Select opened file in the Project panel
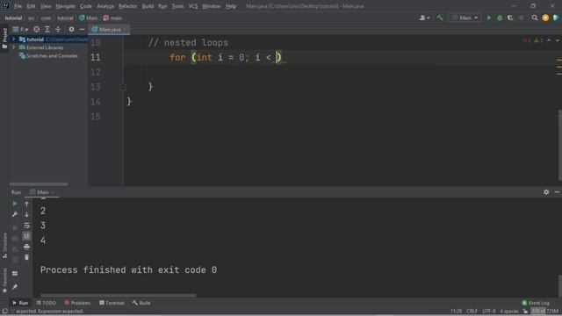Screen dimensions: 562x316 click(x=37, y=29)
